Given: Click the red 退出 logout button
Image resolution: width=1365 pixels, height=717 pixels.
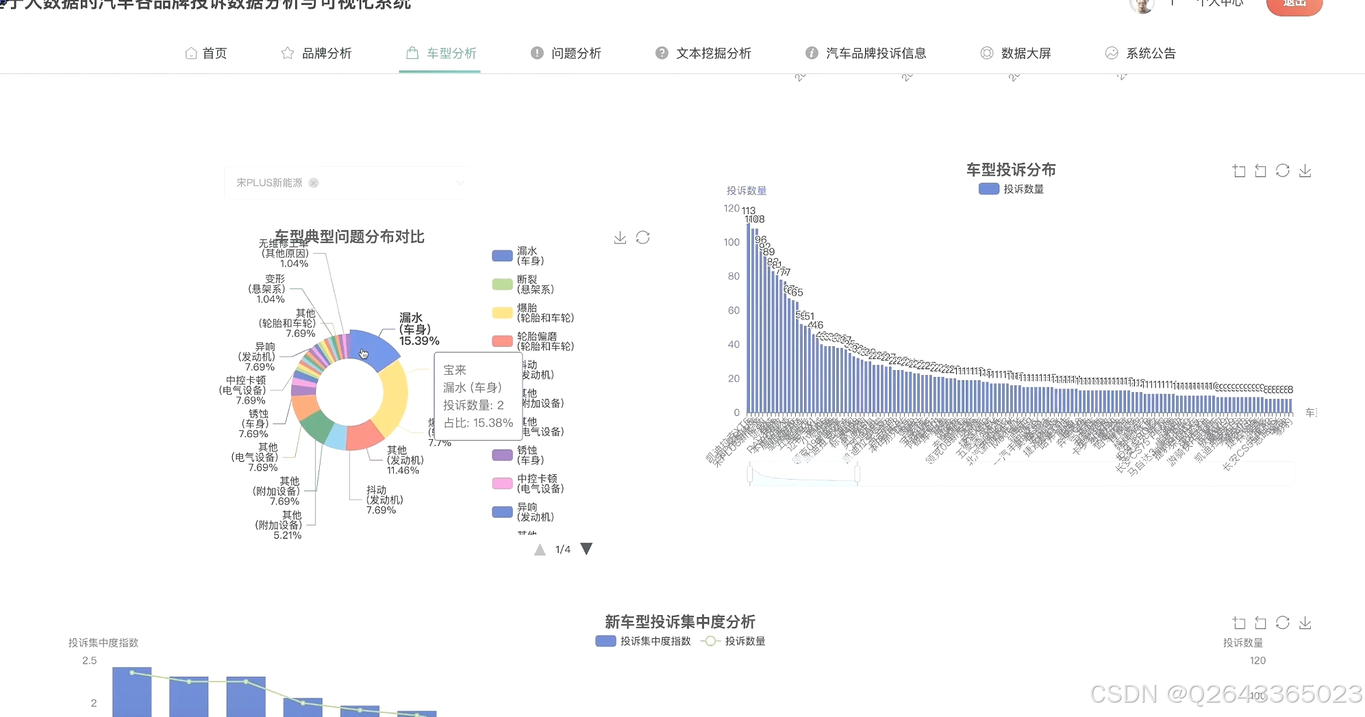Looking at the screenshot, I should pyautogui.click(x=1294, y=4).
